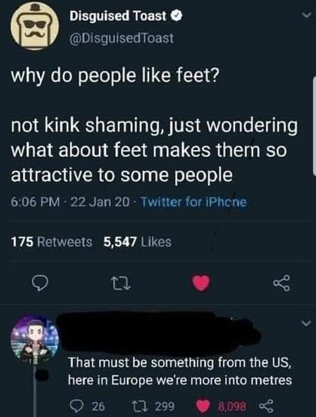Open the reply text about metres
Screen dimensions: 316x417
pyautogui.click(x=180, y=372)
